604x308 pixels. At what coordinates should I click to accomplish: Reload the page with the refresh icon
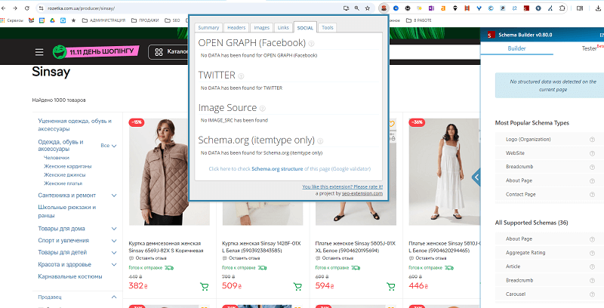pos(26,8)
